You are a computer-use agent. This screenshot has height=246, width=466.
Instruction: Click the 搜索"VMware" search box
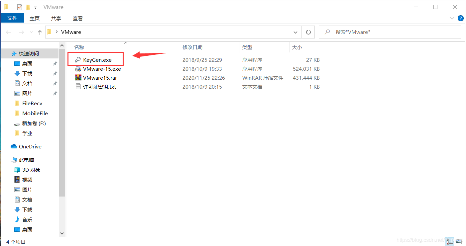(x=390, y=32)
